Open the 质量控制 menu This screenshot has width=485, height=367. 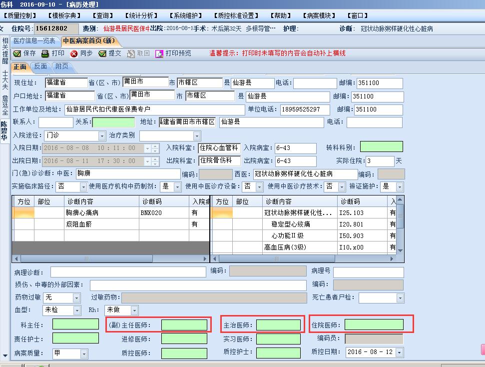pyautogui.click(x=20, y=15)
